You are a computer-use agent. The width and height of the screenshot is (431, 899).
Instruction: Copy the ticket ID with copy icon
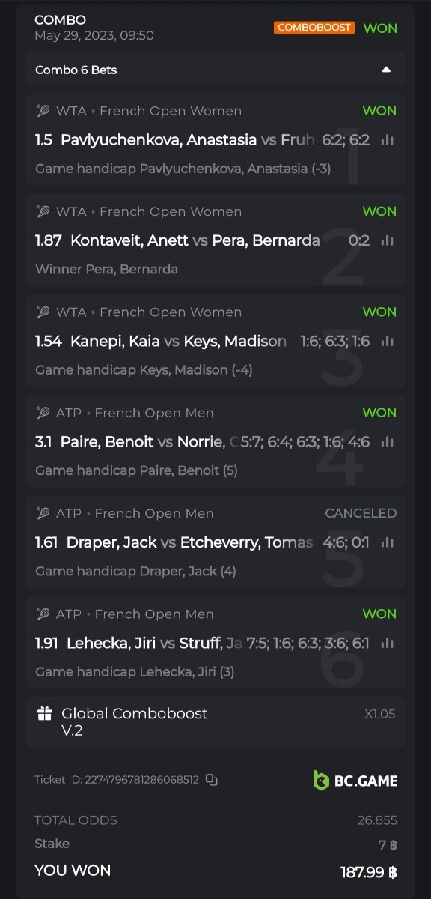[211, 780]
